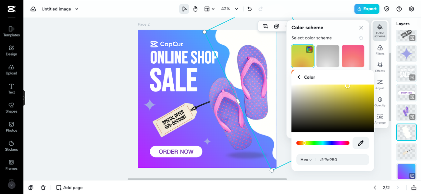This screenshot has height=194, width=421.
Task: Open the Arrange tab
Action: tap(380, 119)
